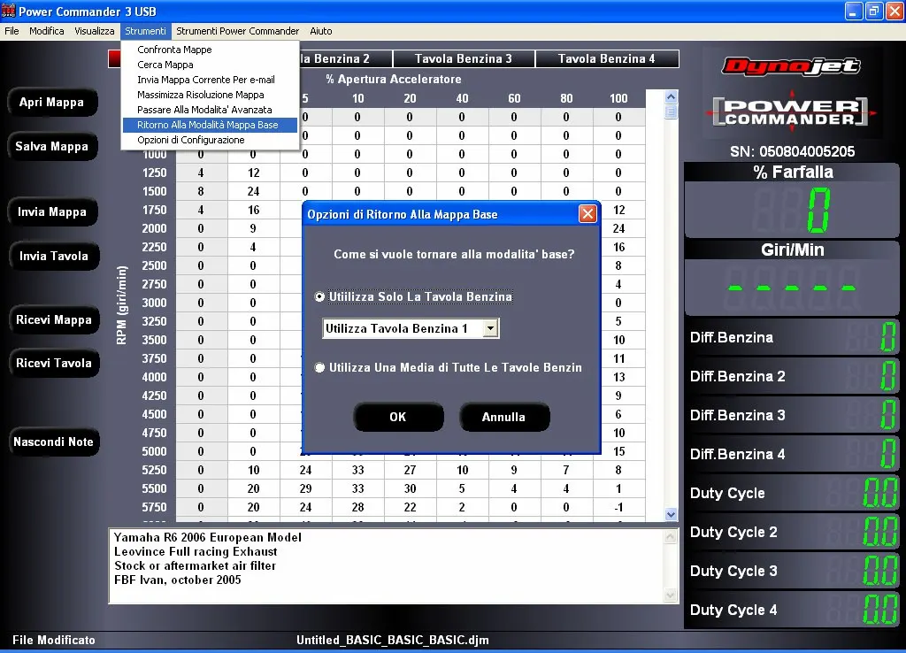Click the cell with value 12 at 1250 RPM

tap(254, 173)
